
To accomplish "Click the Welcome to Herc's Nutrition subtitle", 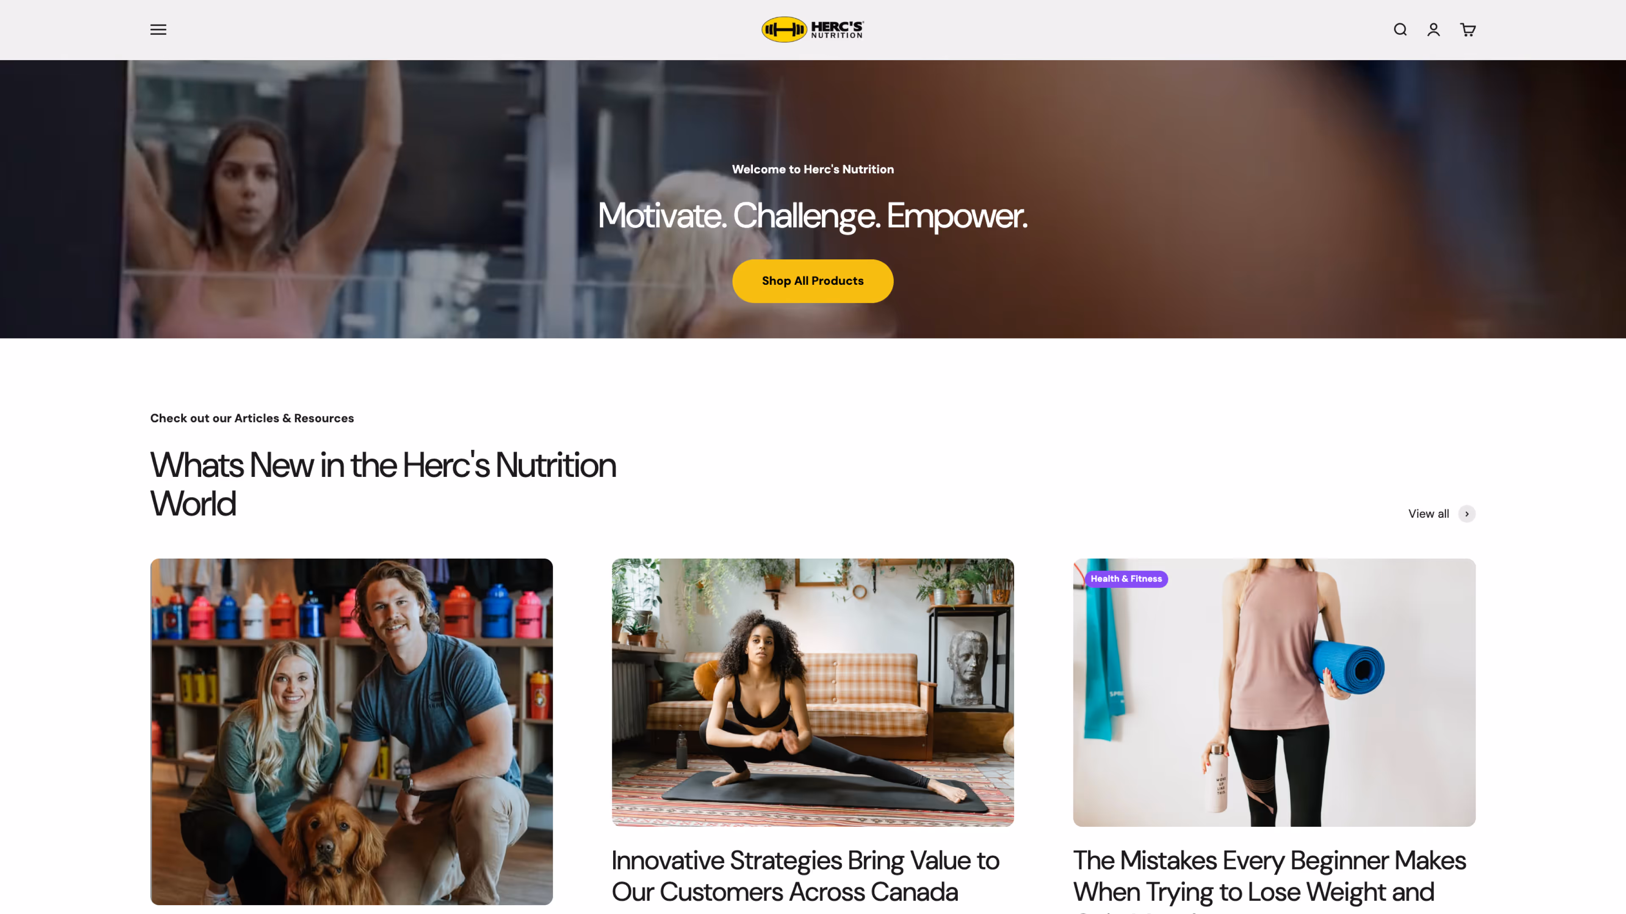I will [813, 169].
